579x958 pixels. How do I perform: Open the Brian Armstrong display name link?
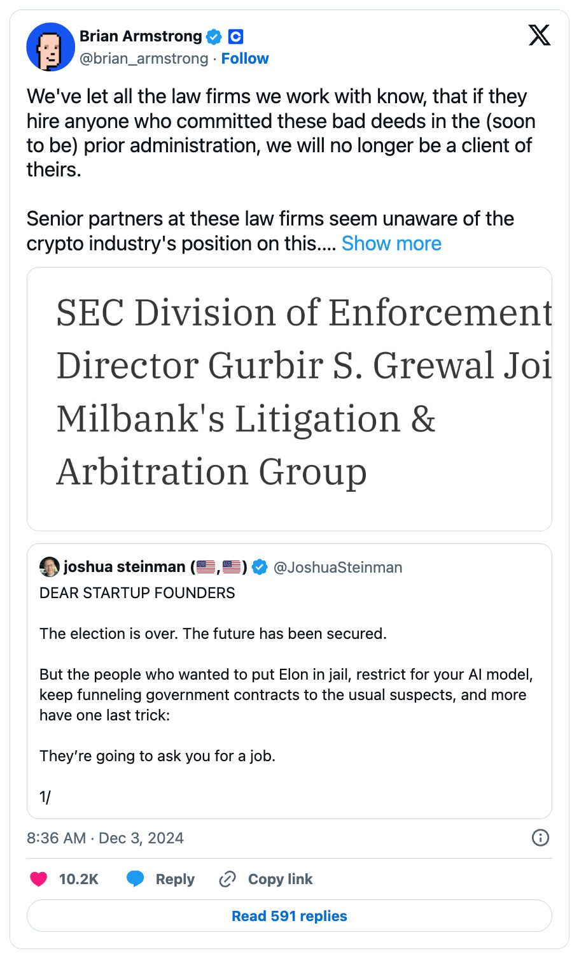pyautogui.click(x=141, y=36)
